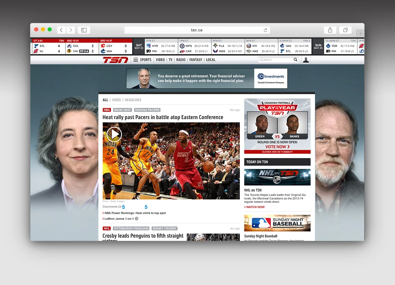Open LeBron James 1-on-1 link

(x=119, y=219)
